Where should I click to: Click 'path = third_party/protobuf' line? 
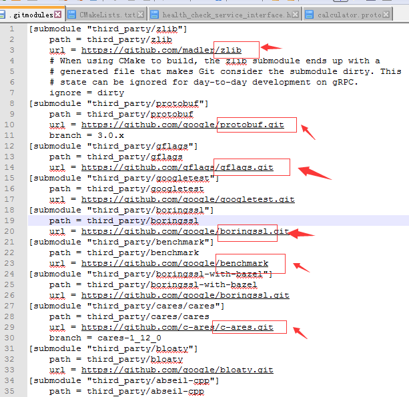pyautogui.click(x=121, y=114)
